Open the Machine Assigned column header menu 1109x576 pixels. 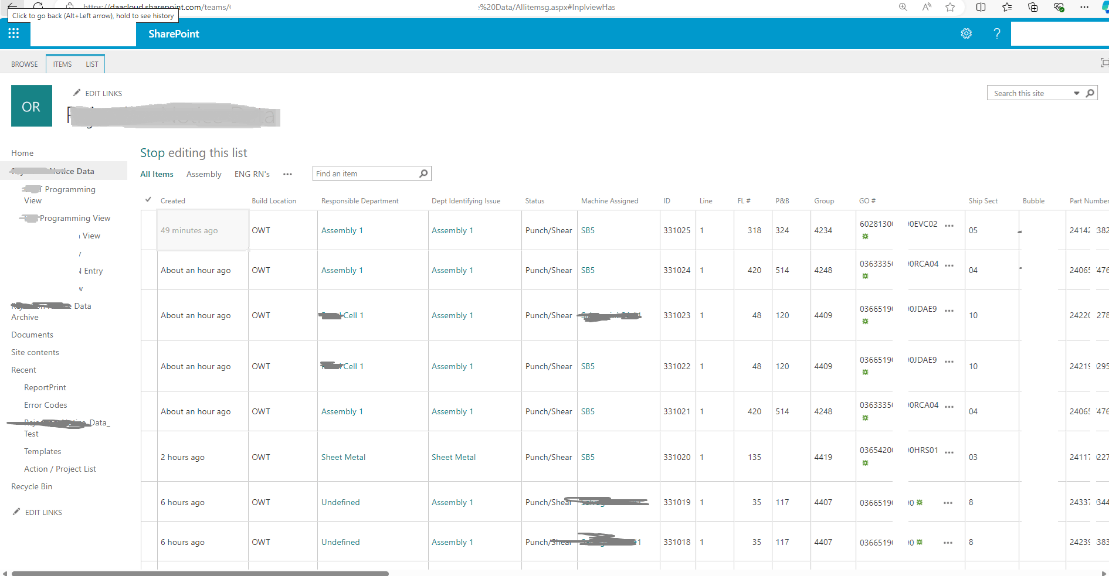coord(609,200)
